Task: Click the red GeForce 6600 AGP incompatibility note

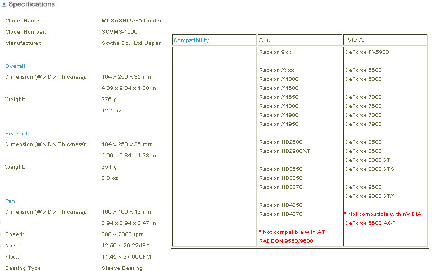Action: (x=382, y=218)
